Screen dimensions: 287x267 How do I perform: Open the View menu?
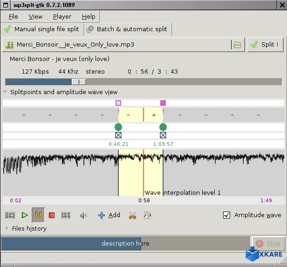pyautogui.click(x=35, y=17)
